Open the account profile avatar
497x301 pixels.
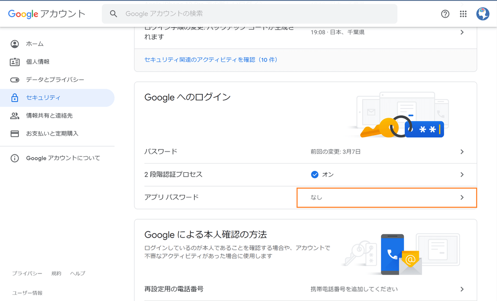tap(483, 14)
